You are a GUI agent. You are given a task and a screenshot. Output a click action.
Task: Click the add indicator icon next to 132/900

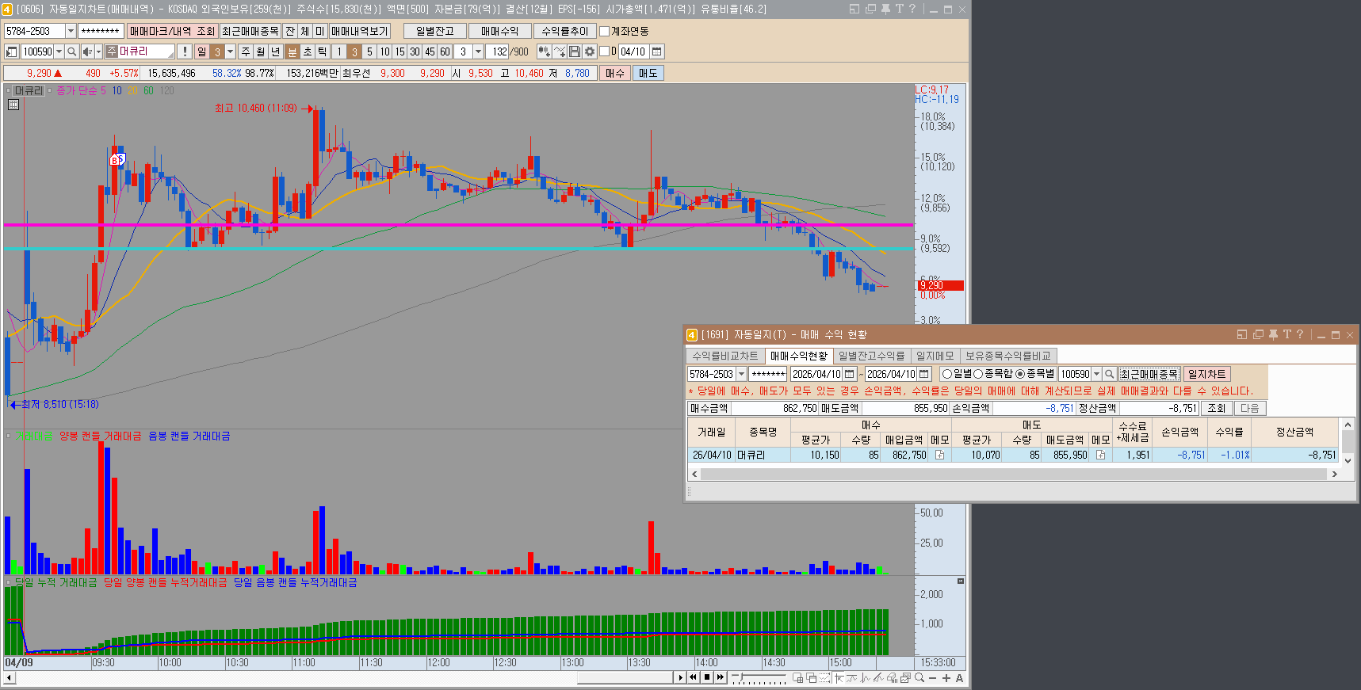[544, 51]
